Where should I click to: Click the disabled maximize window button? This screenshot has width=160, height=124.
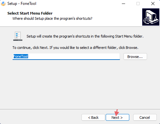[x=138, y=4]
